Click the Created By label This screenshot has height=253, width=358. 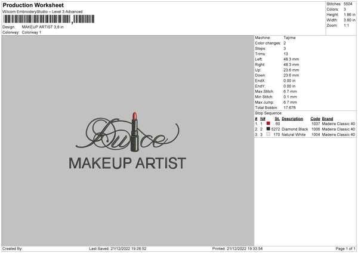13,249
